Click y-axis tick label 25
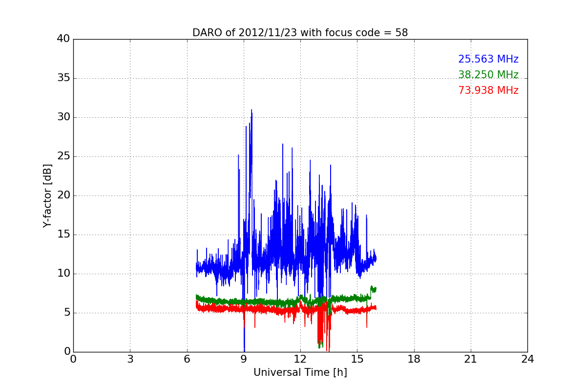The width and height of the screenshot is (586, 391). coord(63,156)
